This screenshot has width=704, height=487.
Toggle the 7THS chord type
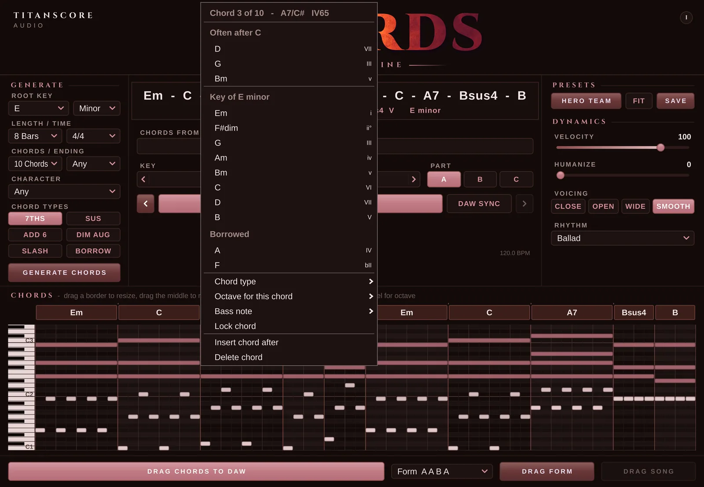tap(35, 218)
